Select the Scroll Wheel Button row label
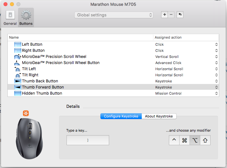The height and width of the screenshot is (168, 227). [61, 63]
